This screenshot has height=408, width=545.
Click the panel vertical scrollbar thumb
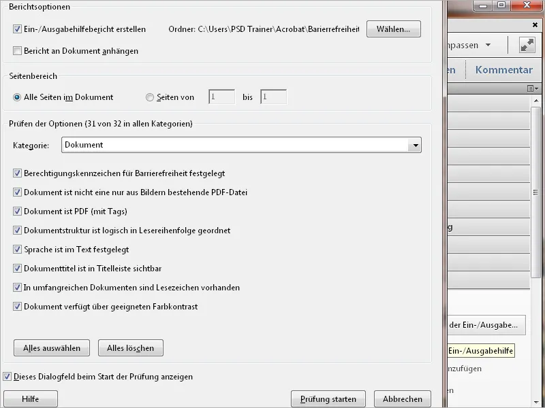click(x=535, y=192)
